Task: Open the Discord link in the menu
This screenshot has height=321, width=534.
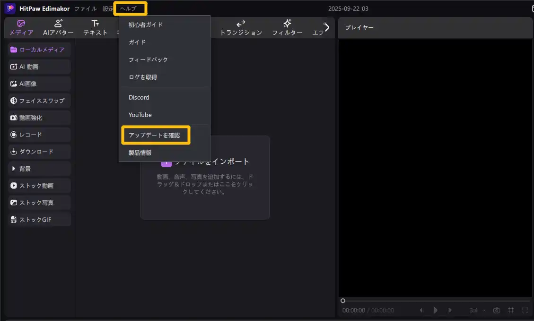Action: (x=164, y=97)
